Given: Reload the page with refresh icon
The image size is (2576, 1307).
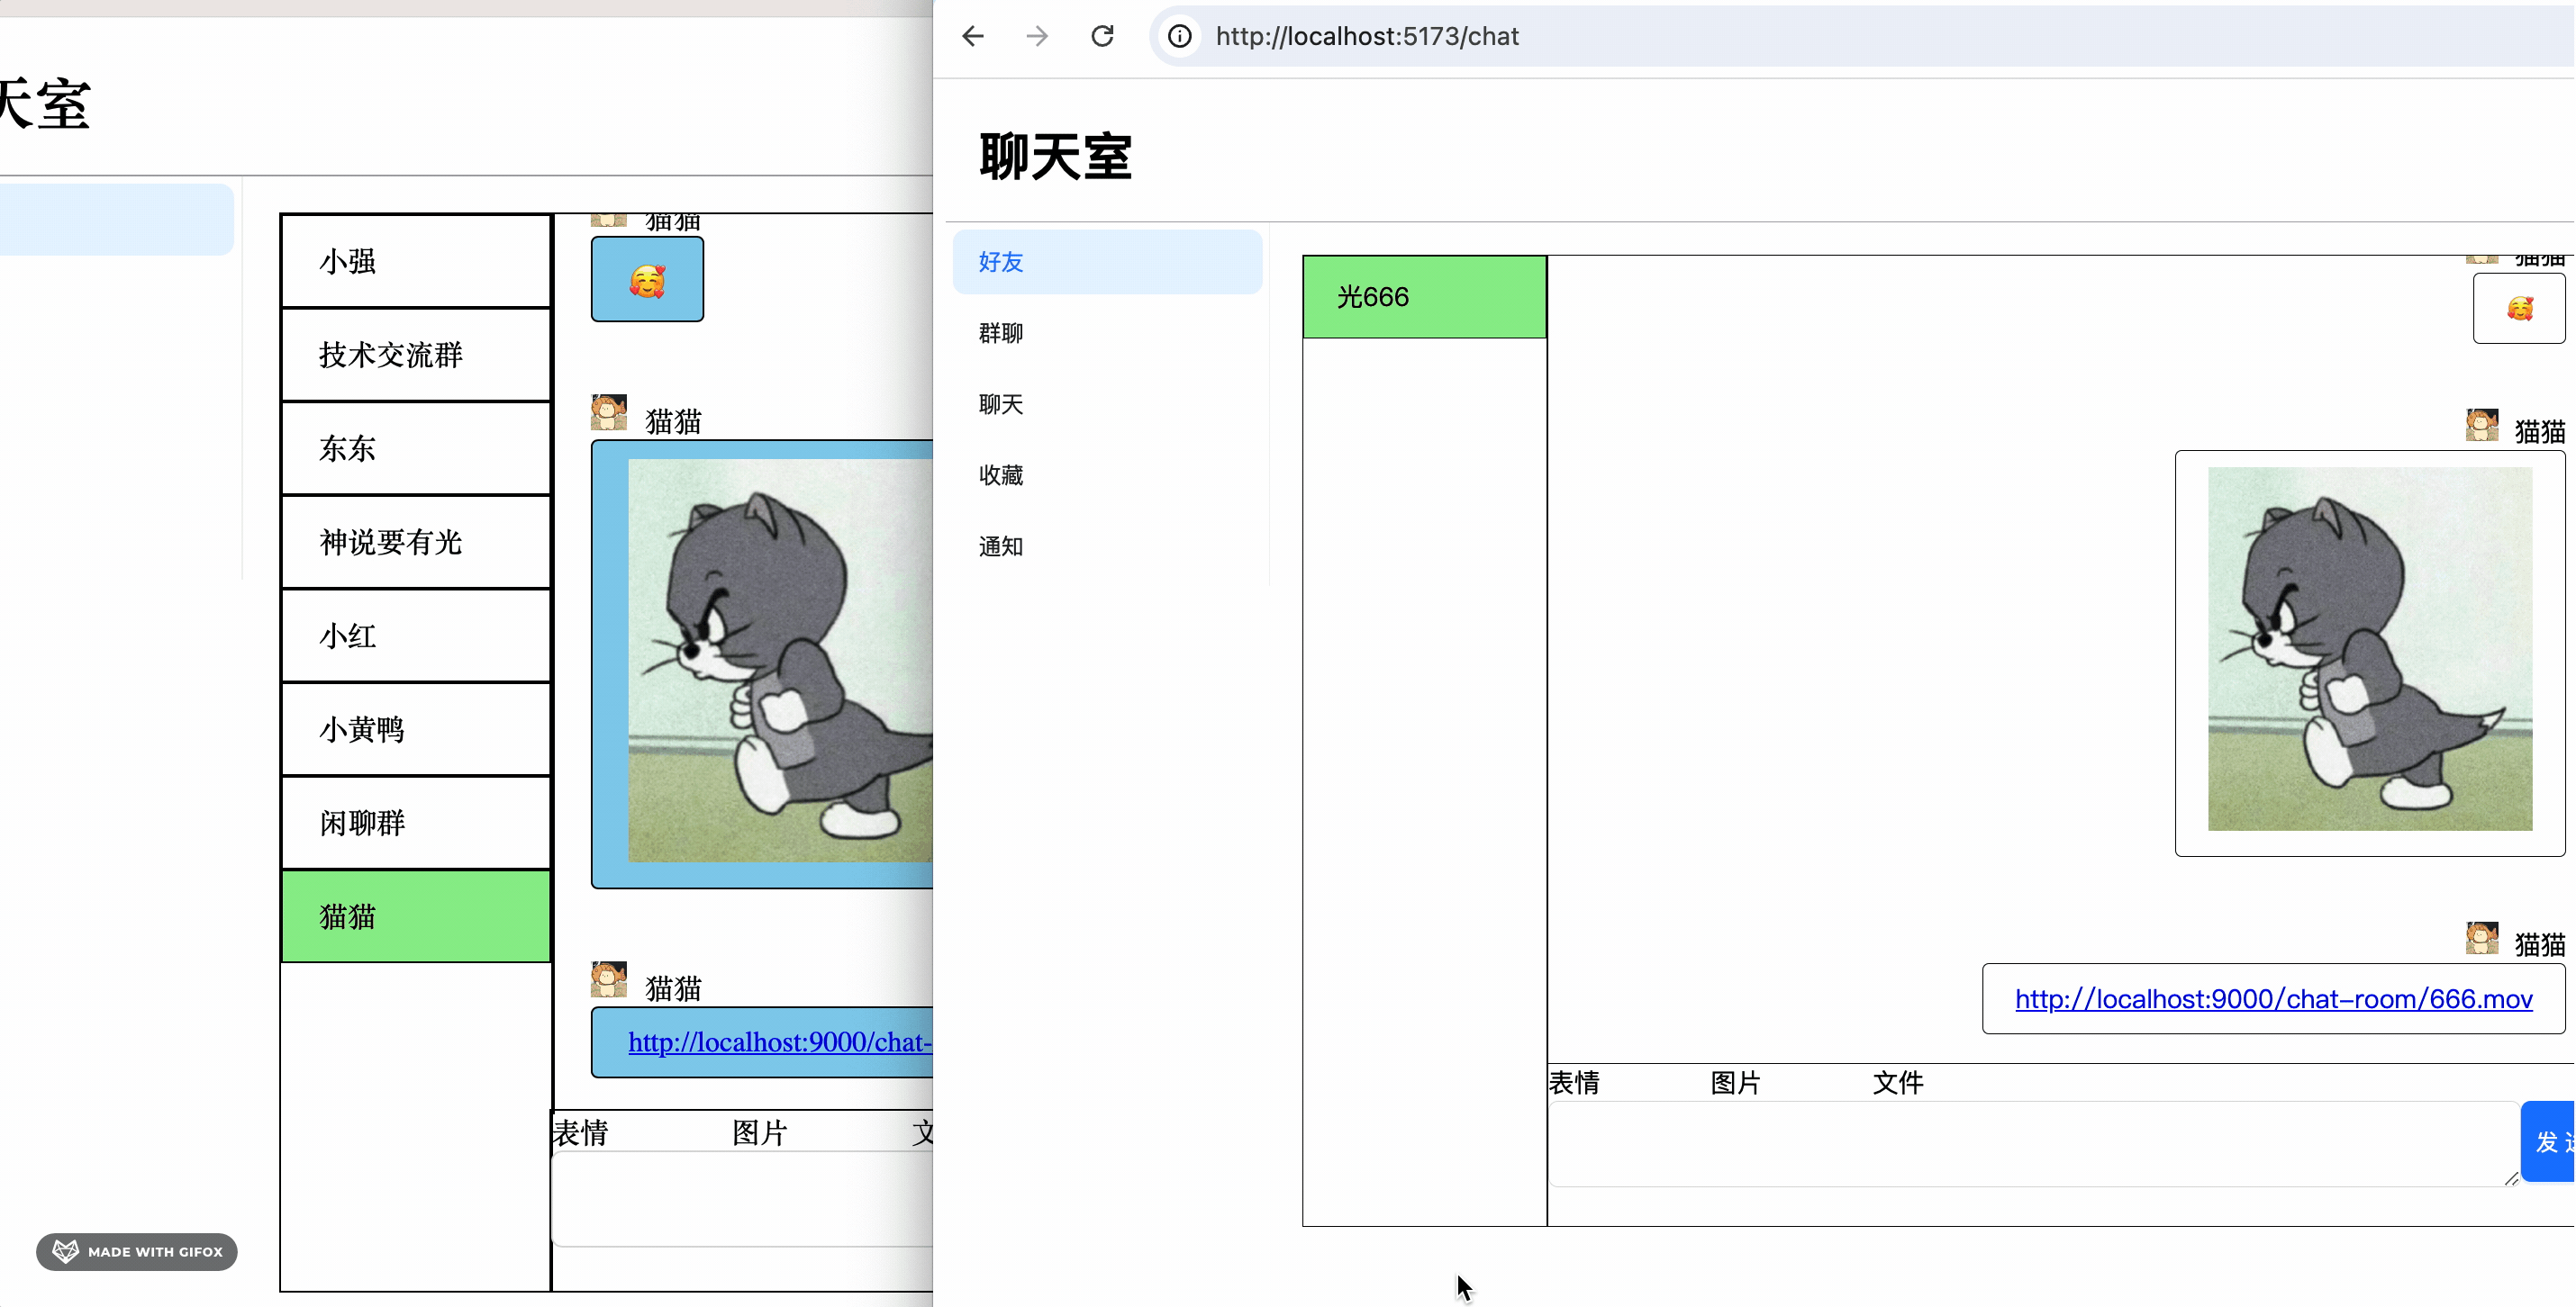Looking at the screenshot, I should (1102, 37).
